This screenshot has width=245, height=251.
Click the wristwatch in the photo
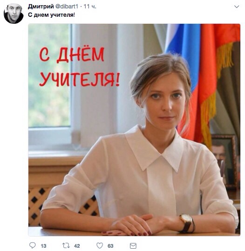tap(186, 223)
